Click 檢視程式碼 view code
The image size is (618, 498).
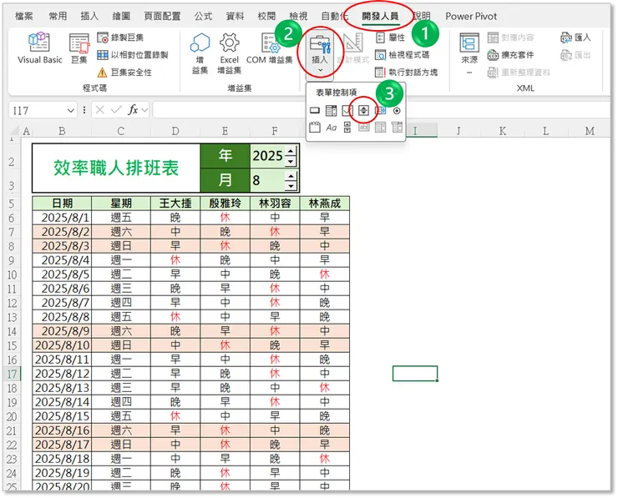tap(402, 55)
